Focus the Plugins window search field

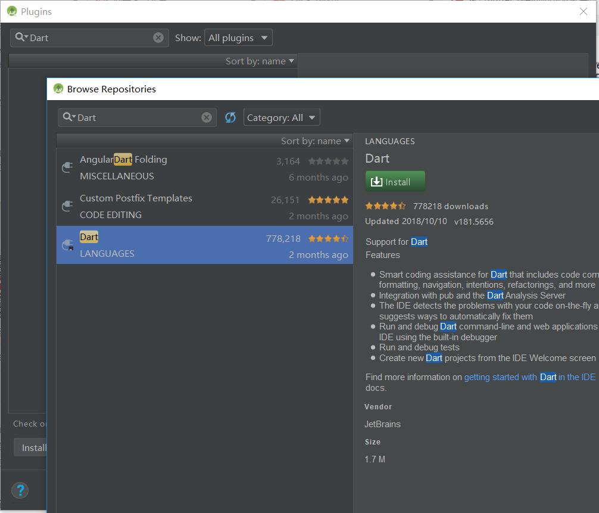click(x=89, y=38)
